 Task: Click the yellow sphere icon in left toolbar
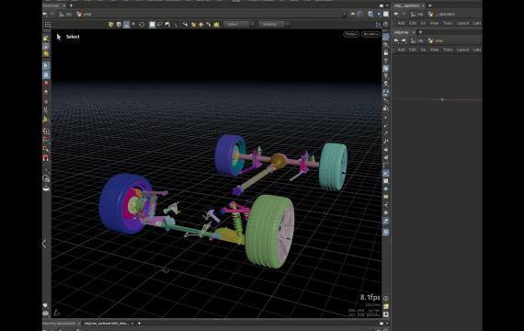point(46,53)
